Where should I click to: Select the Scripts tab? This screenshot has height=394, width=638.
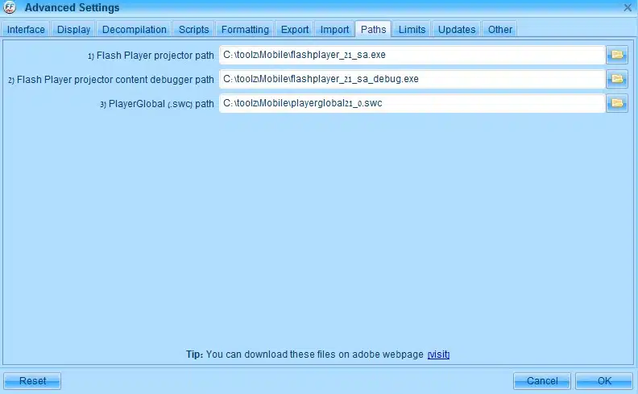click(x=193, y=30)
